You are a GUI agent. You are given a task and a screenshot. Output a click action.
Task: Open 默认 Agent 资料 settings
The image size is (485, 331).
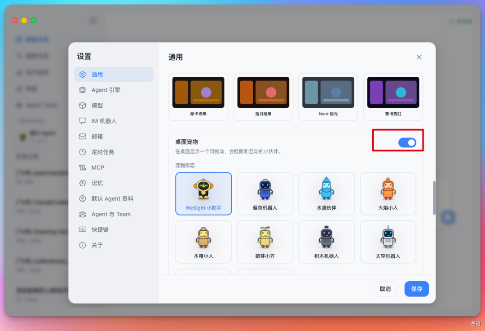pos(113,199)
